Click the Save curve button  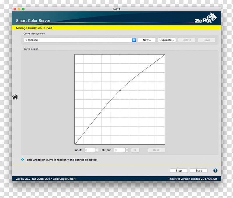206,40
